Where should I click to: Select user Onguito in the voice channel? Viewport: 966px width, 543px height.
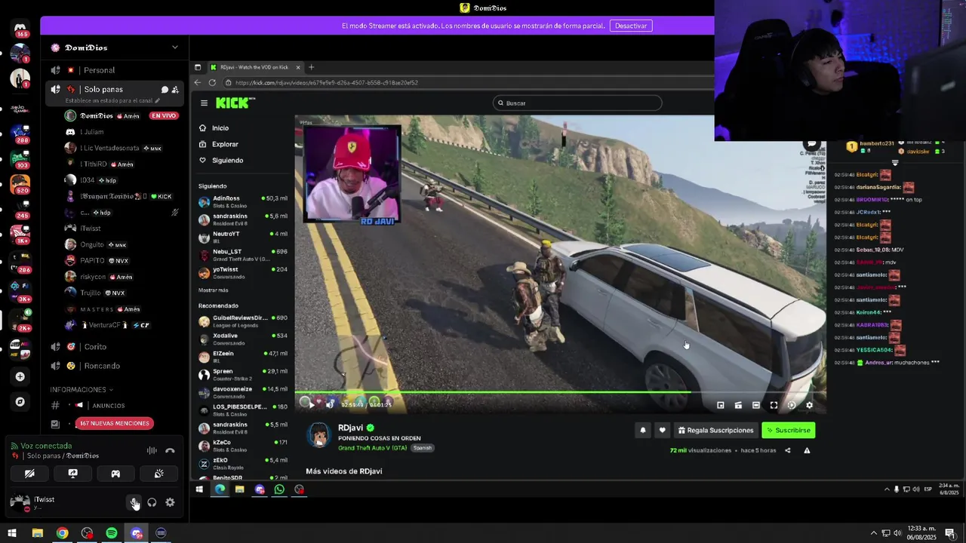pyautogui.click(x=122, y=244)
